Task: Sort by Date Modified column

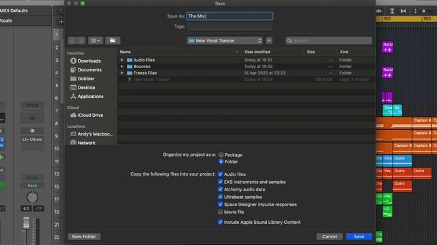Action: point(257,52)
